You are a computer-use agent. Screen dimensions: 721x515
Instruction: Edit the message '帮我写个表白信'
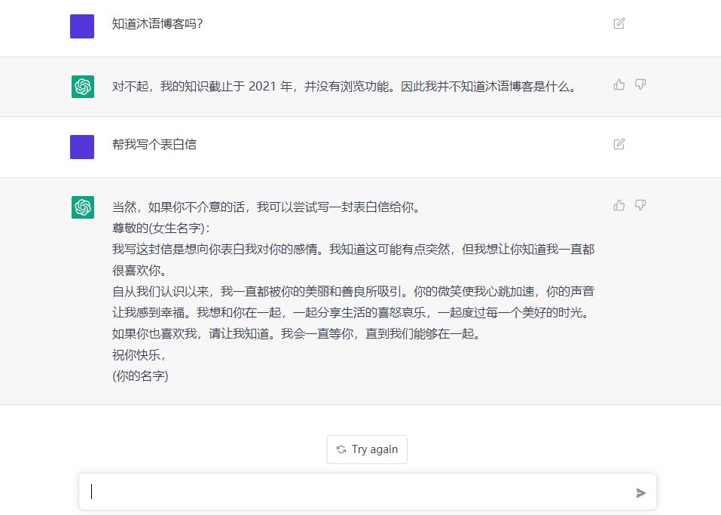(619, 144)
